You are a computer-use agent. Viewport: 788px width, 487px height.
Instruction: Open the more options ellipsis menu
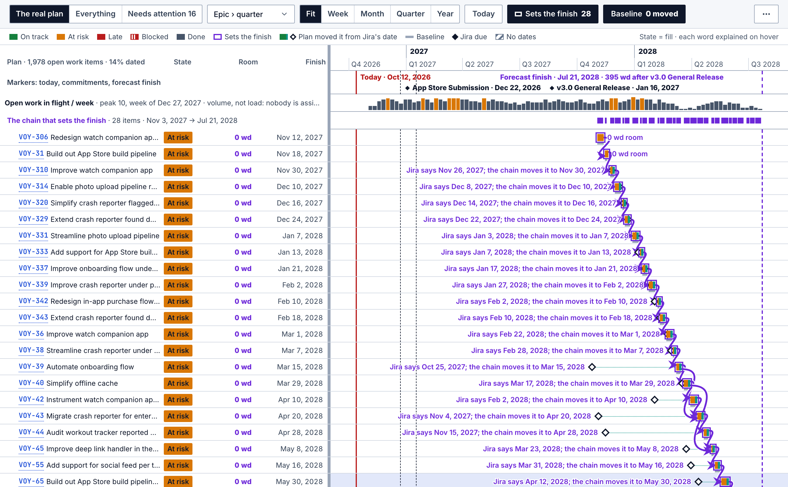[x=766, y=14]
